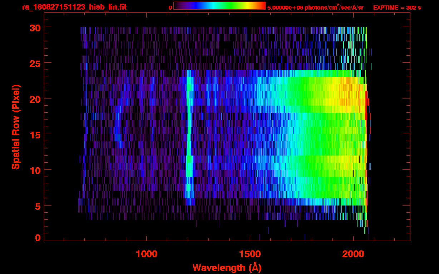Click the y-axis tick label 15
Viewport: 439px width, 274px height.
35,135
